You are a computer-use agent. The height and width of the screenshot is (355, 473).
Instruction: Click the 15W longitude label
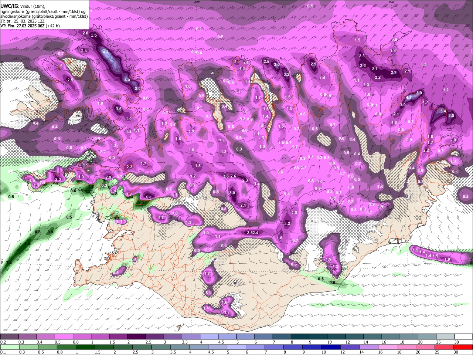click(x=391, y=2)
